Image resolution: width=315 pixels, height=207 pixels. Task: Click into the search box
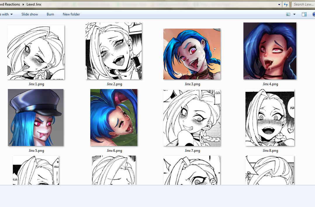tap(303, 4)
